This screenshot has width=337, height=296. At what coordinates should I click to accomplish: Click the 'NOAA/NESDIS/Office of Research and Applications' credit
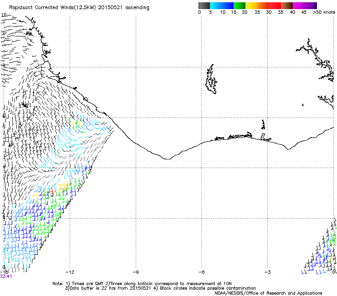click(x=268, y=293)
